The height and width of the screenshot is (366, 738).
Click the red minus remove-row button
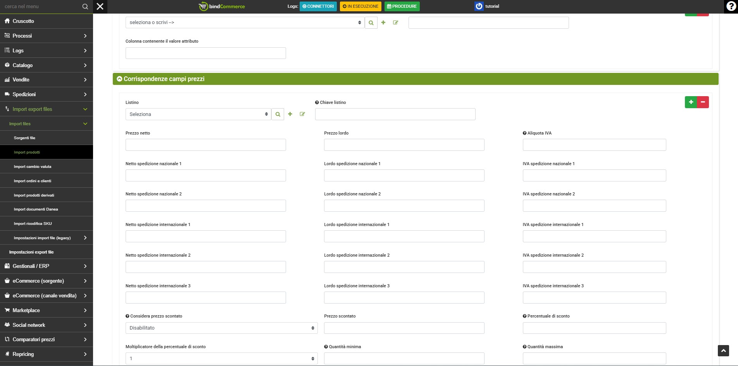pos(703,102)
